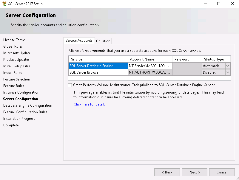
Task: Cancel the SQL Server setup
Action: tap(222, 172)
